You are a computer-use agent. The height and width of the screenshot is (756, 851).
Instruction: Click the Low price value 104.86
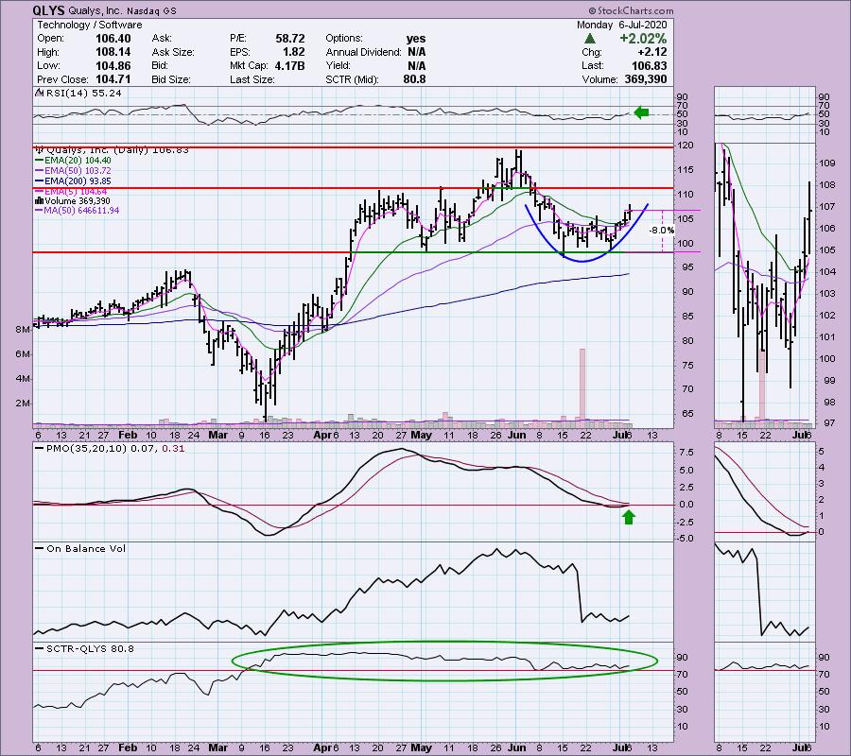pos(113,65)
